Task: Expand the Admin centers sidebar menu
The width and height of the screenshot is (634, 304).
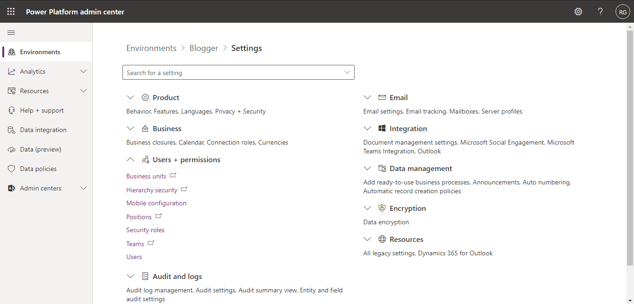Action: click(x=84, y=188)
